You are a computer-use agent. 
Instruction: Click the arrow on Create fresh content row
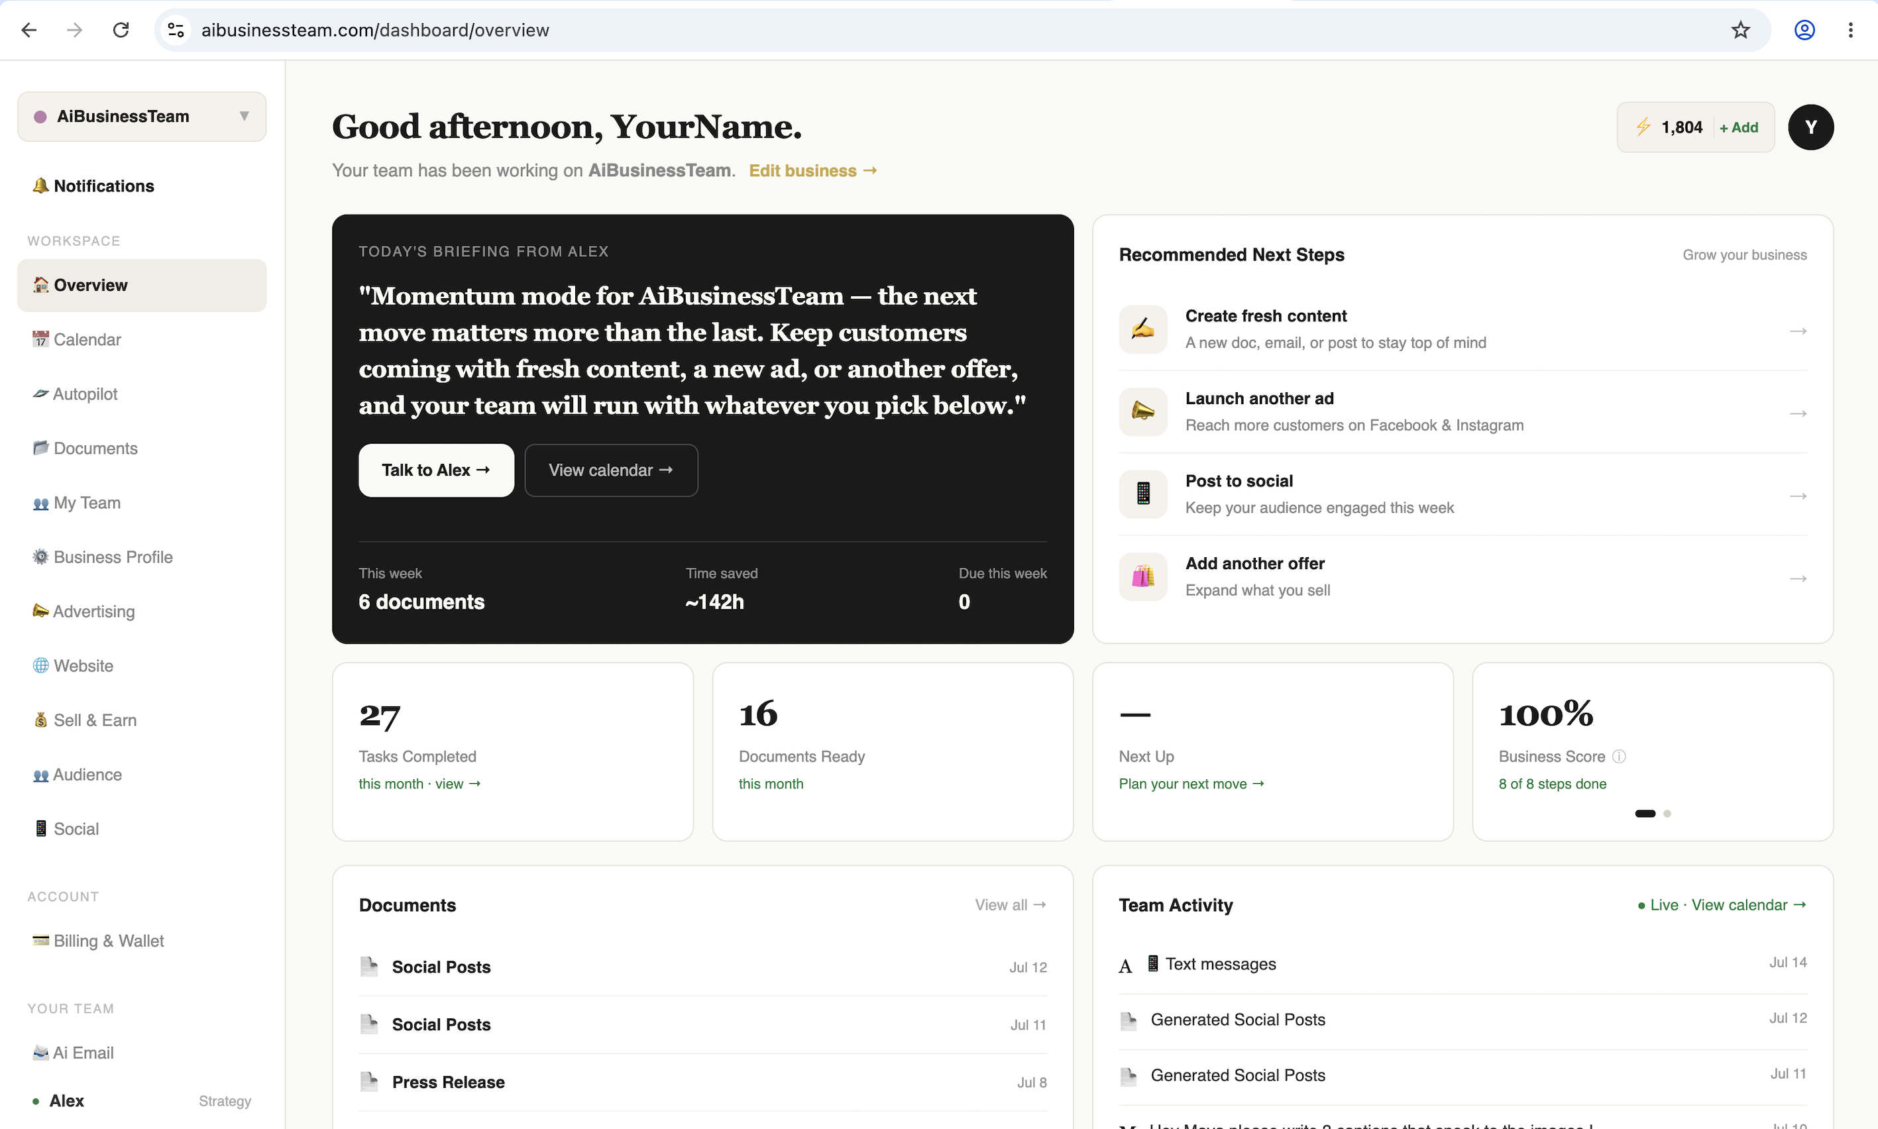click(1798, 331)
